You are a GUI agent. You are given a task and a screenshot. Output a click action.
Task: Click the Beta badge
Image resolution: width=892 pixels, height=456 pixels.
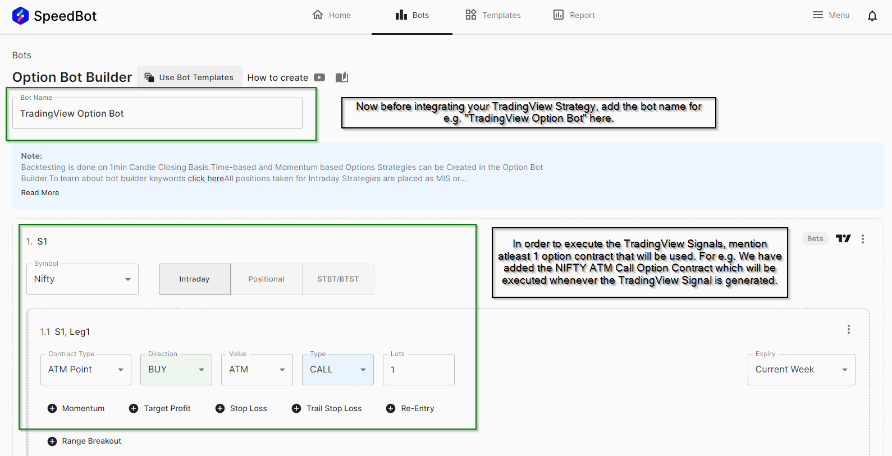coord(815,238)
